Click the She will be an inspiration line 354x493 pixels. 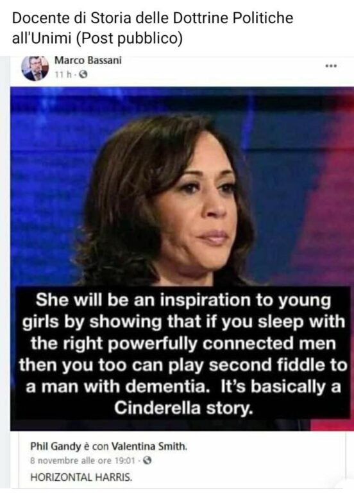[x=183, y=300]
